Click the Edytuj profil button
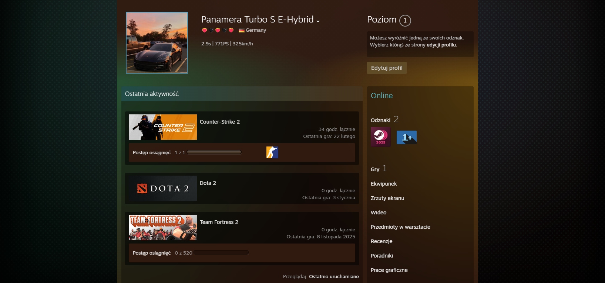Viewport: 605px width, 283px height. pyautogui.click(x=387, y=68)
